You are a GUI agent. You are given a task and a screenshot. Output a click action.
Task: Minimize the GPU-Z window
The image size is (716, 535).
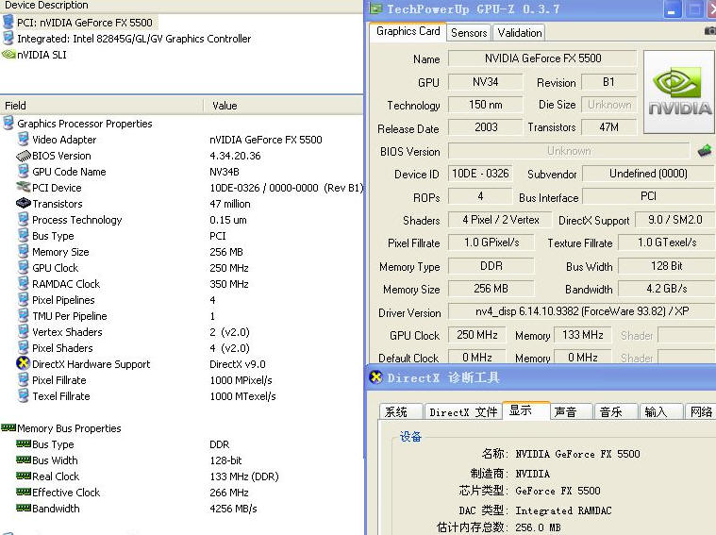(x=672, y=10)
